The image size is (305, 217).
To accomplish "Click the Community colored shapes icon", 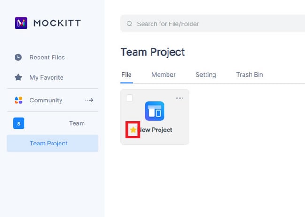I will (x=18, y=100).
